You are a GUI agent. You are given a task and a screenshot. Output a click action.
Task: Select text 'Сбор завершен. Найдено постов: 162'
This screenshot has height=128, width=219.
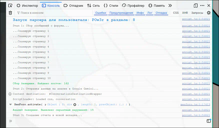coord(41,83)
